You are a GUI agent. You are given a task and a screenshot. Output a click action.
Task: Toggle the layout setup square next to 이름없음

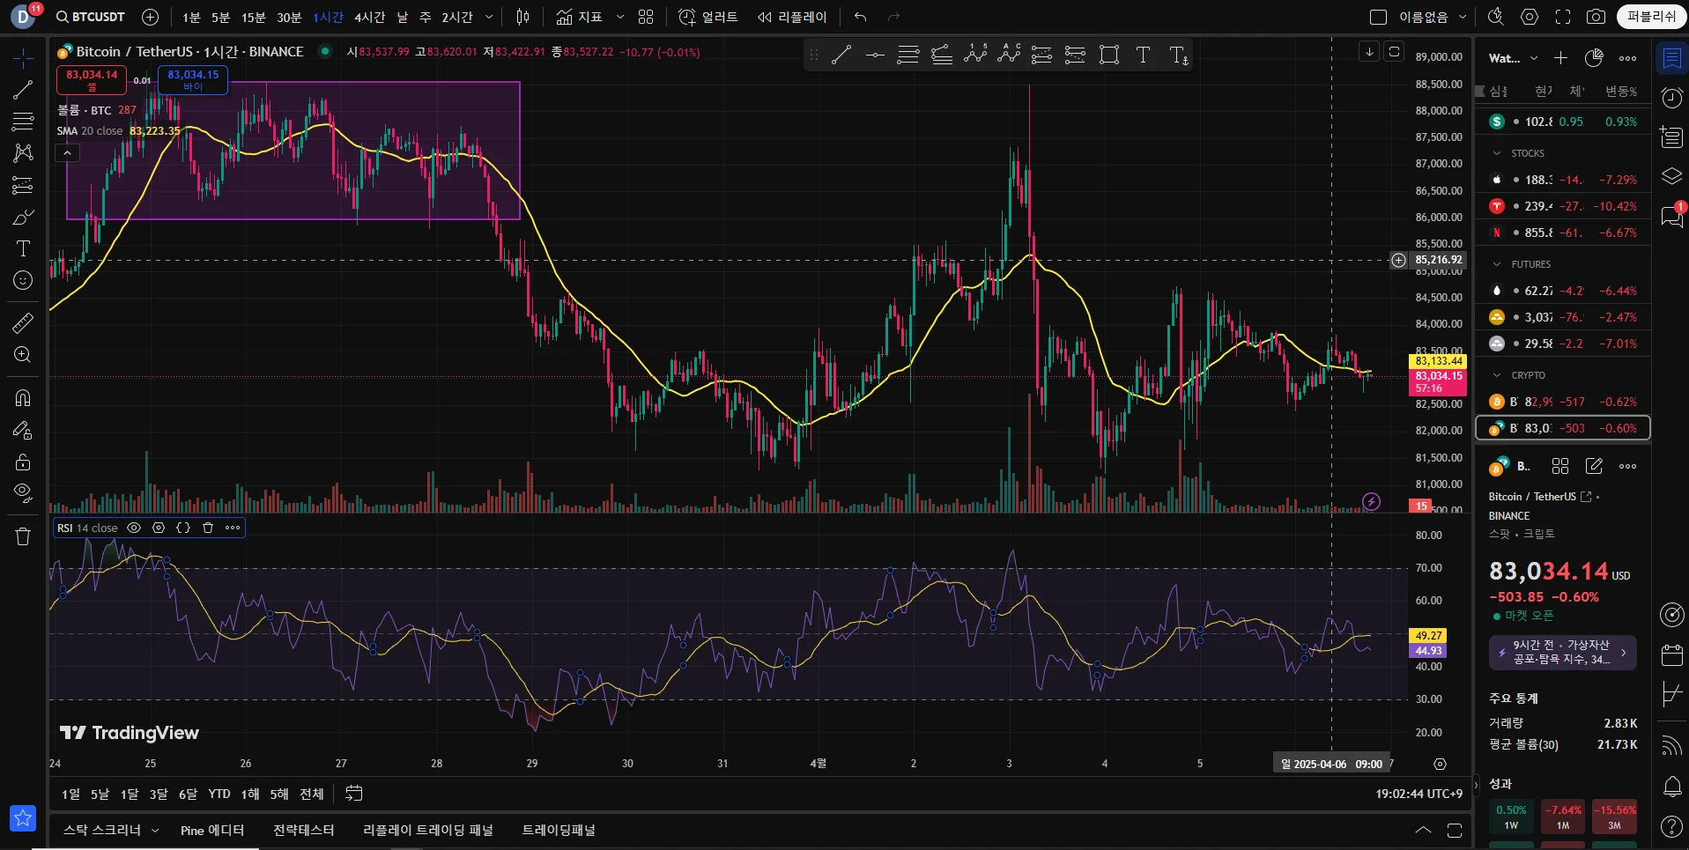[1378, 17]
